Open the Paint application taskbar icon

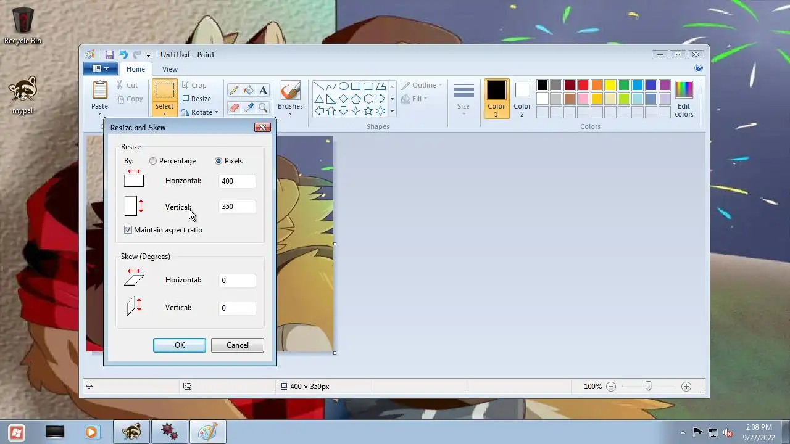click(x=207, y=432)
